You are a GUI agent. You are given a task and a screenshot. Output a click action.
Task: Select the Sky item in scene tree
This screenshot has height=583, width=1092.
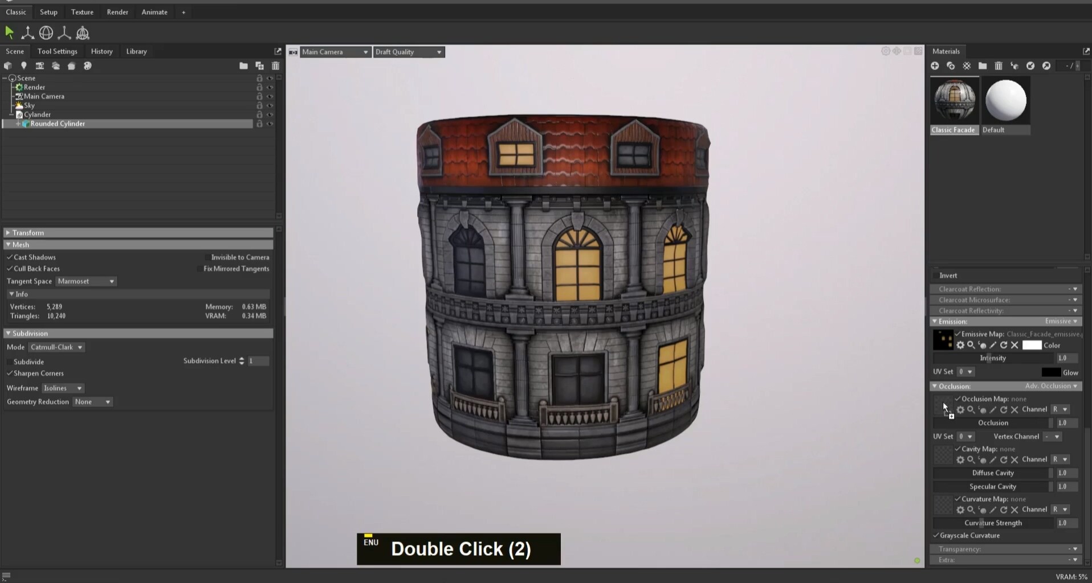tap(29, 105)
